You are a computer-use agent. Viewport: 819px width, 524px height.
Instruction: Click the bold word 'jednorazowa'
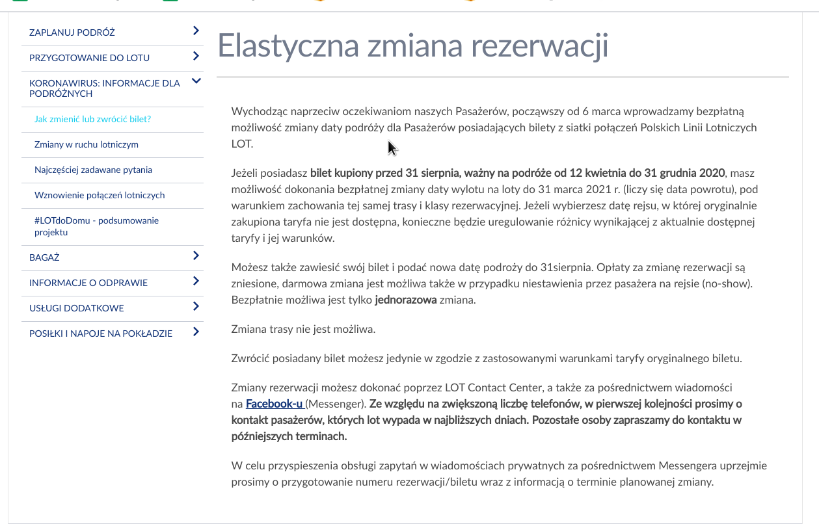405,300
